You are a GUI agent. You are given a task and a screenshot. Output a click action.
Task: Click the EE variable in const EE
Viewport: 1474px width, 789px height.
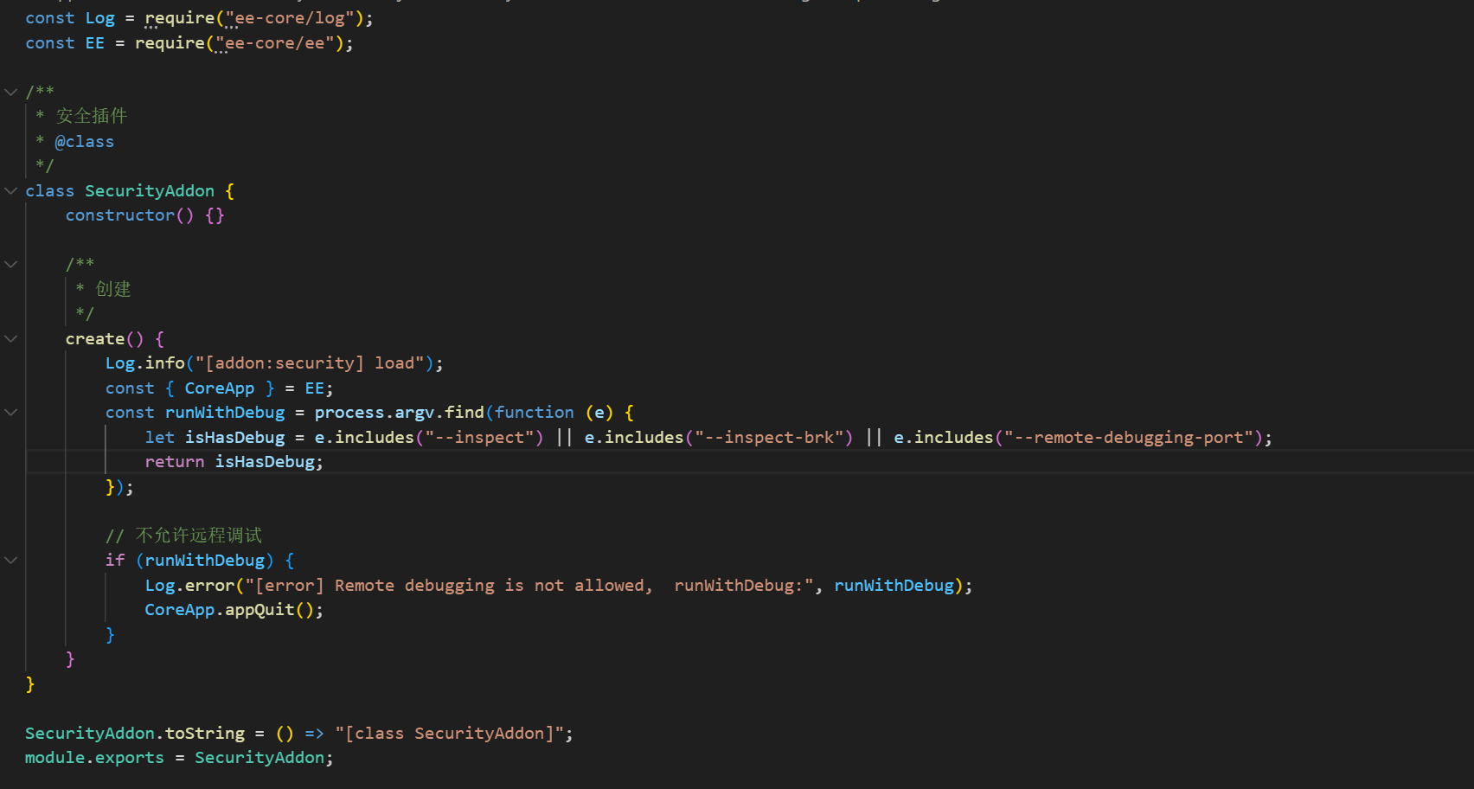pos(95,43)
